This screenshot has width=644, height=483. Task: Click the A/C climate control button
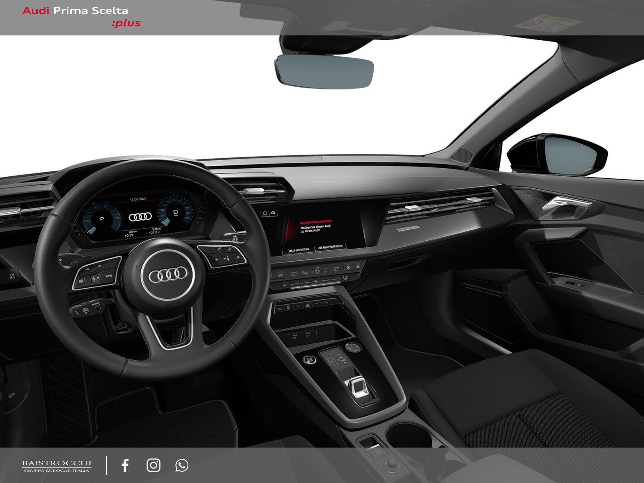[x=314, y=272]
